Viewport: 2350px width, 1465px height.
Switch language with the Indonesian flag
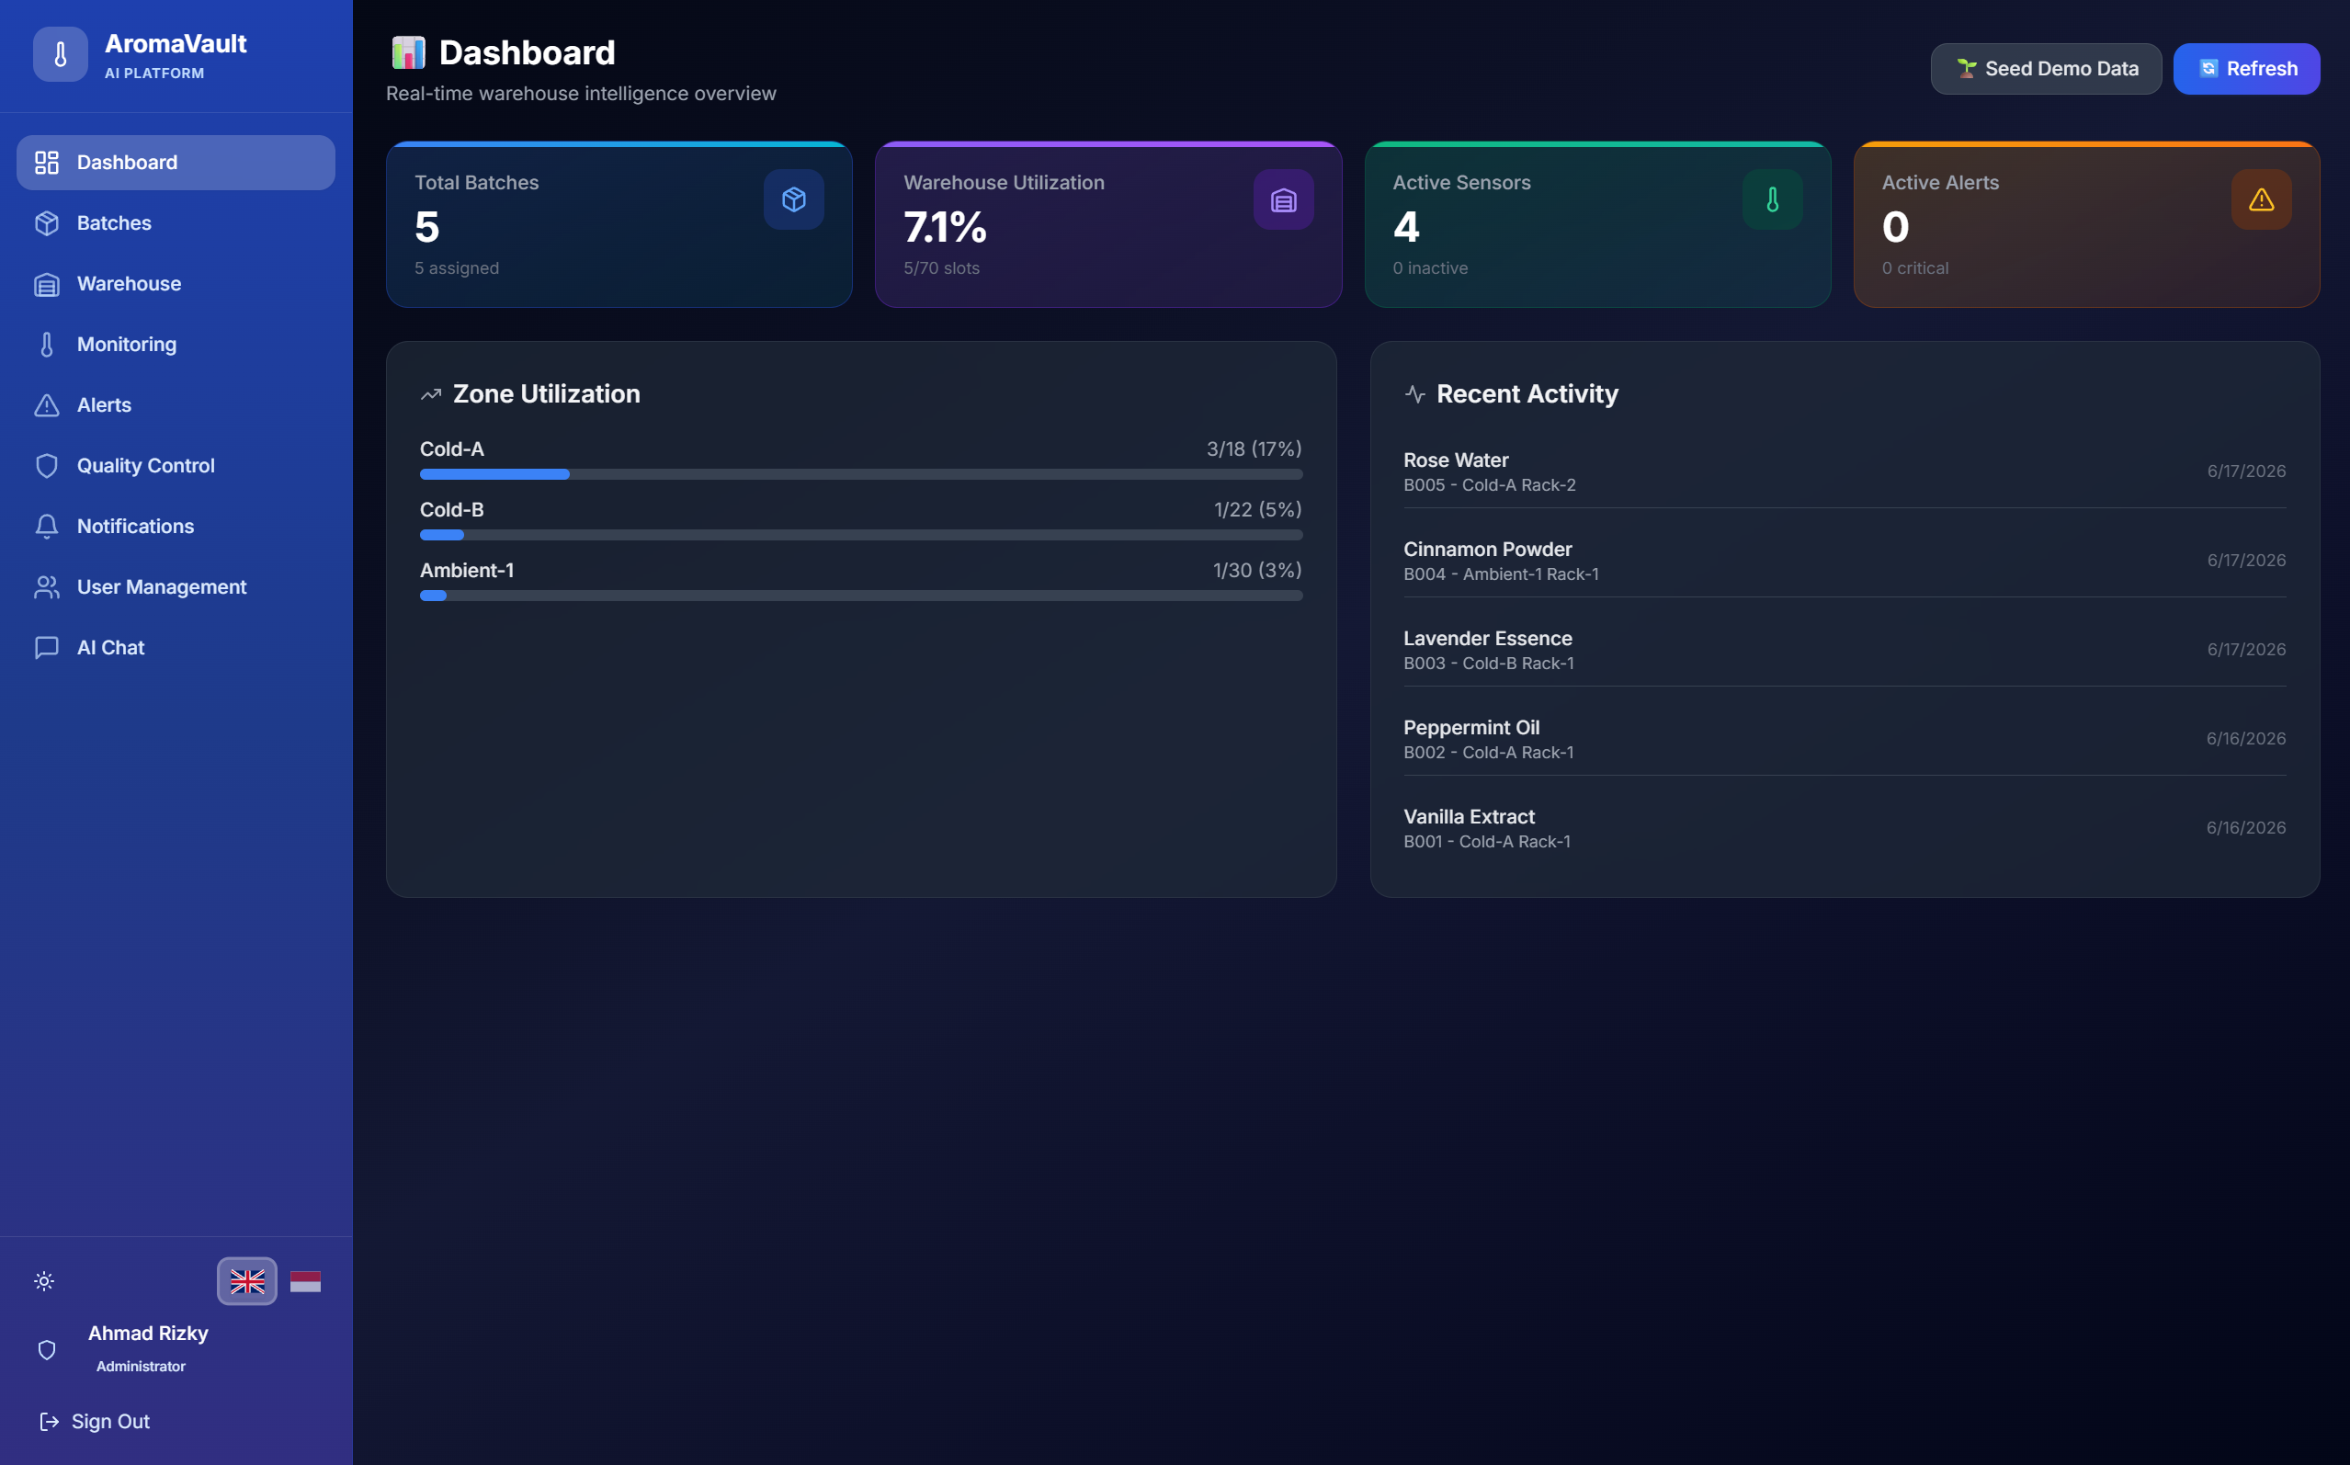[x=305, y=1282]
